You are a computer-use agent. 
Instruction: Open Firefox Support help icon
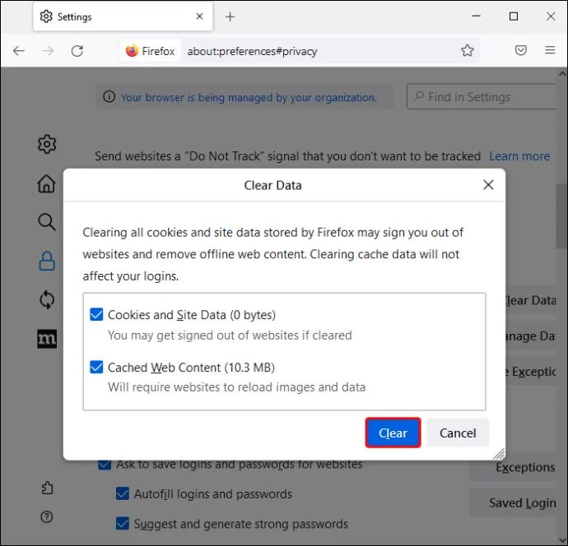coord(47,517)
